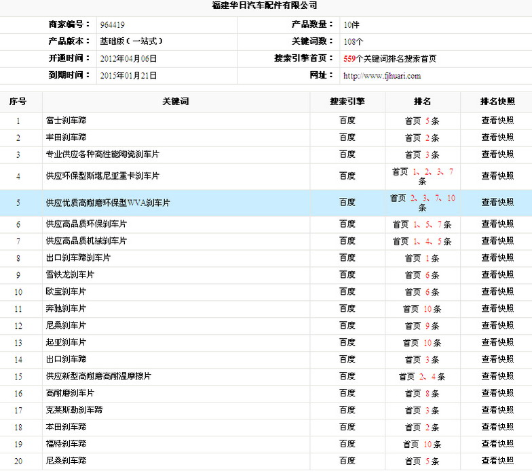This screenshot has height=473, width=532.
Task: View 查看快照 for 尼桑刹车蹄 row 20
Action: pos(497,461)
